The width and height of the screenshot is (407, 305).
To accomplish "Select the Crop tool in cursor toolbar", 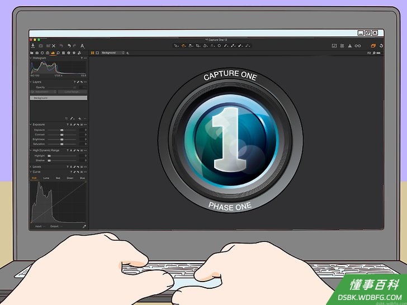I will click(x=198, y=46).
